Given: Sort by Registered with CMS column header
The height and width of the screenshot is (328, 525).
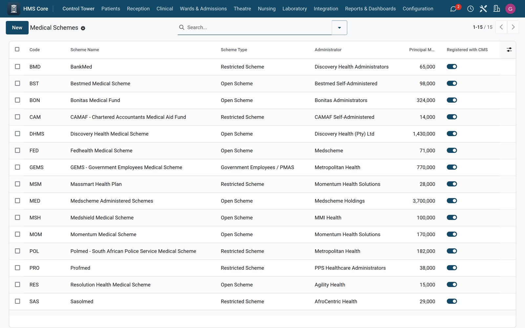Looking at the screenshot, I should click(x=467, y=50).
